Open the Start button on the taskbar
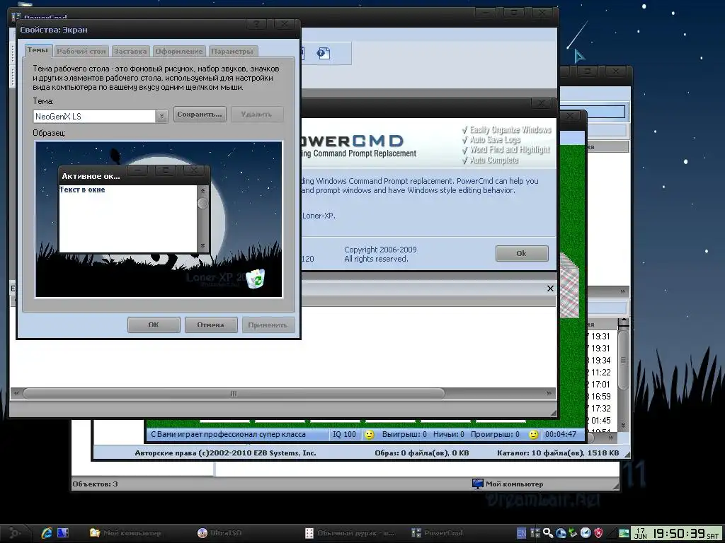This screenshot has width=725, height=543. (15, 533)
